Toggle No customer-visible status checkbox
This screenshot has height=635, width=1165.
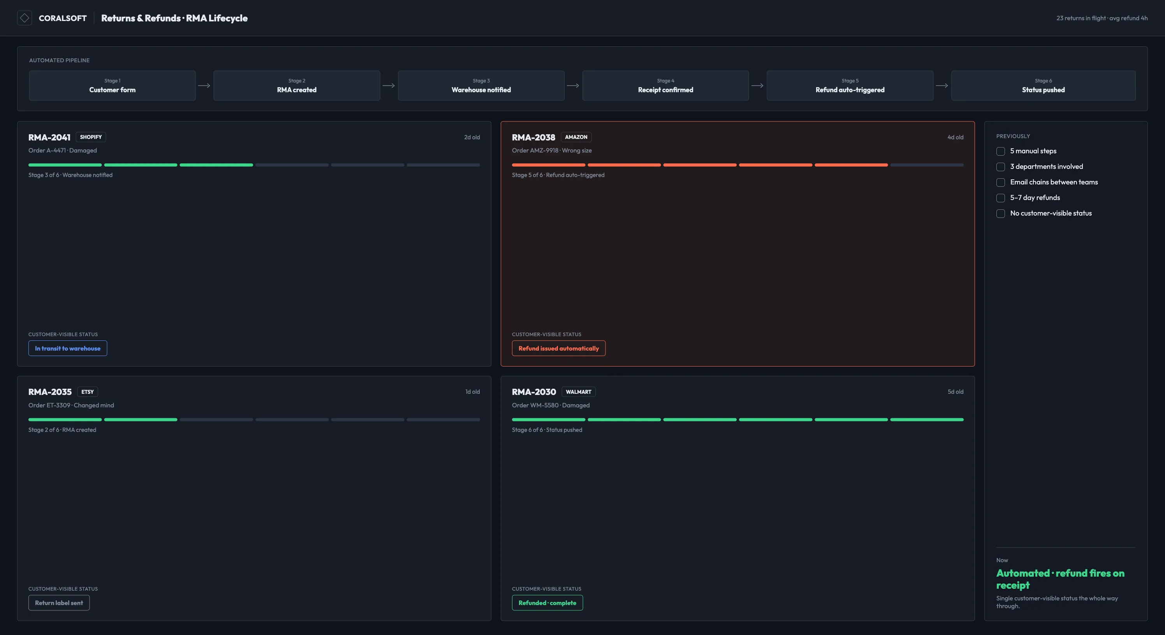click(x=1000, y=213)
